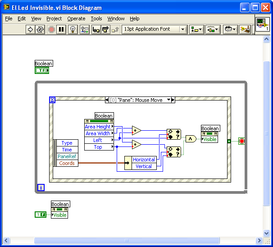Click LabVIEW icon in title bar
This screenshot has width=273, height=247.
[6, 7]
